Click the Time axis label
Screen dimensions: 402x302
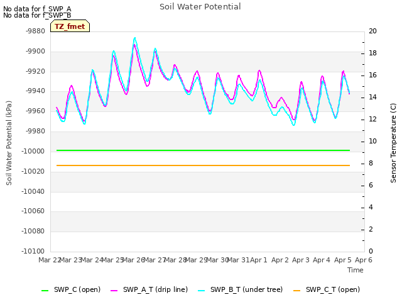click(x=356, y=270)
